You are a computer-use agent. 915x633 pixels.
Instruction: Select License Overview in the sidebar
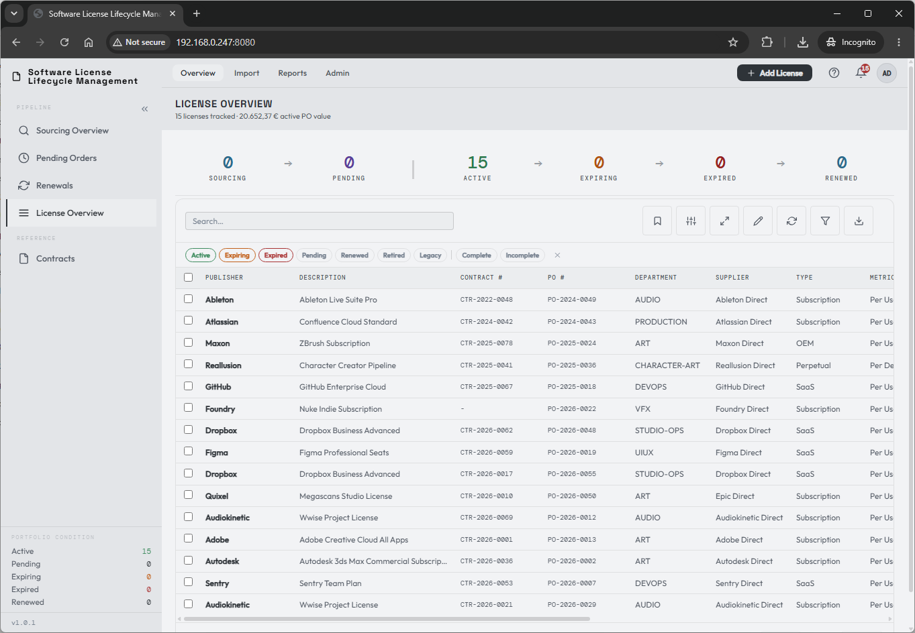click(x=81, y=213)
